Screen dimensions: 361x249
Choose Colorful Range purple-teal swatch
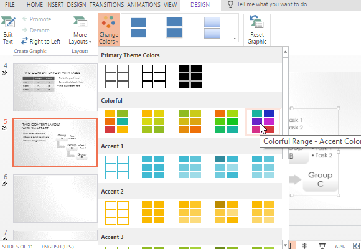click(x=263, y=121)
